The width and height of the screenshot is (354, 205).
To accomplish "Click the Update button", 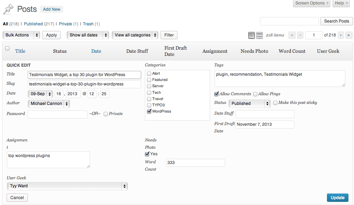I will (x=337, y=198).
